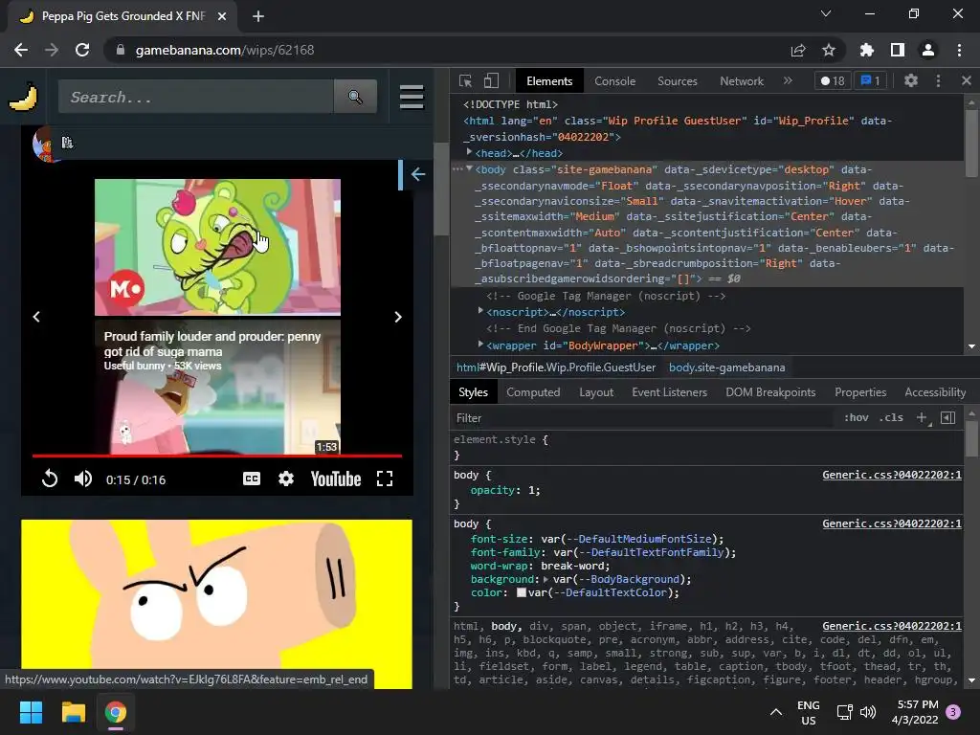980x735 pixels.
Task: Click the three dots beside body node
Action: [457, 169]
